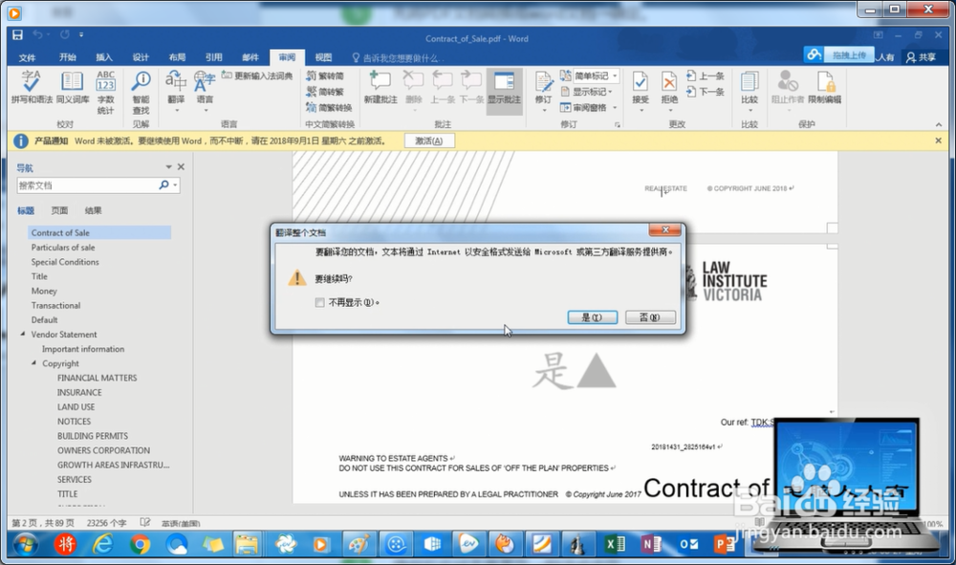
Task: Switch to the View tab
Action: (x=323, y=57)
